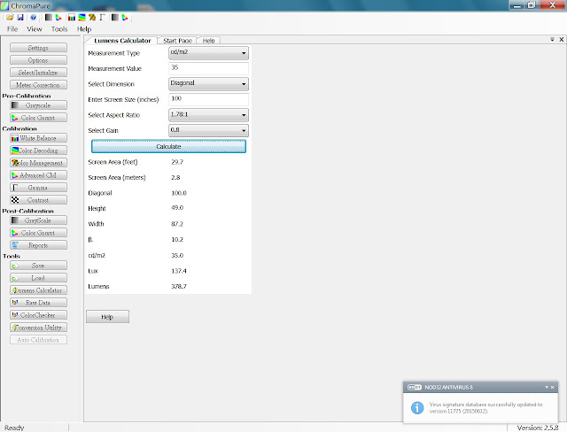This screenshot has width=567, height=432.
Task: Click the gamma symbol toolbar icon
Action: point(103,18)
